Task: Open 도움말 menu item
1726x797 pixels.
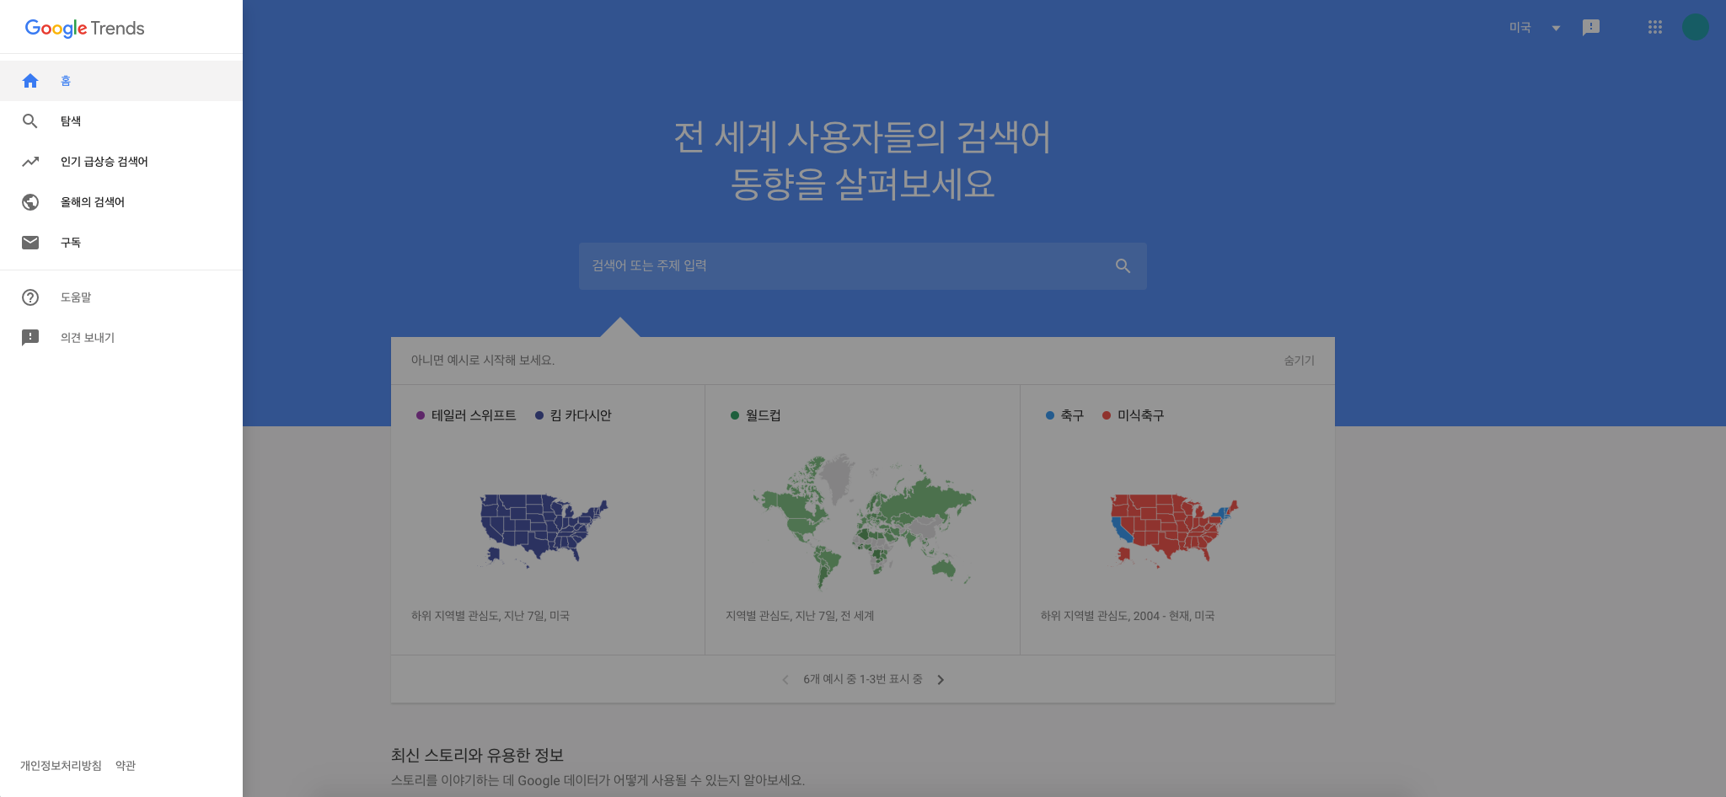Action: click(121, 297)
